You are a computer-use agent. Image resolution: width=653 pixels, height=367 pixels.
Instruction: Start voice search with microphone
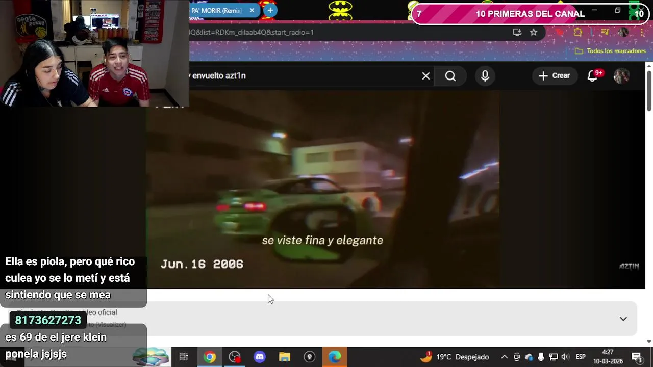click(485, 76)
